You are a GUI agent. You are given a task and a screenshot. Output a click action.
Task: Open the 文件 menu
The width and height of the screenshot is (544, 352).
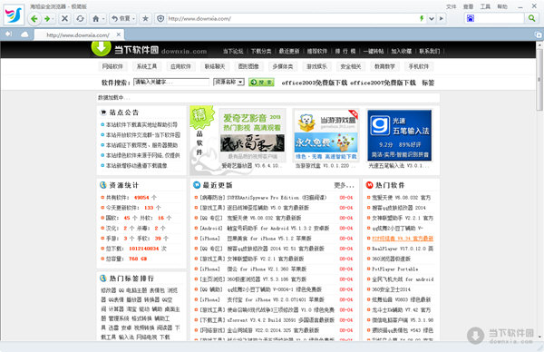(451, 6)
